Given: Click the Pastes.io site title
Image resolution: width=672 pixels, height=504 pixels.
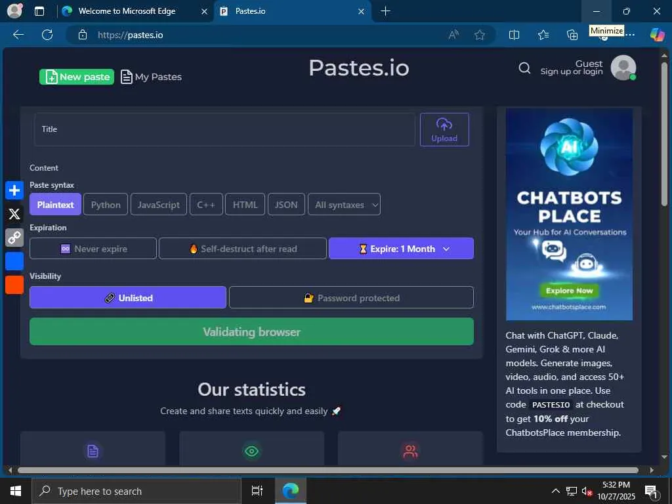Looking at the screenshot, I should click(x=359, y=68).
